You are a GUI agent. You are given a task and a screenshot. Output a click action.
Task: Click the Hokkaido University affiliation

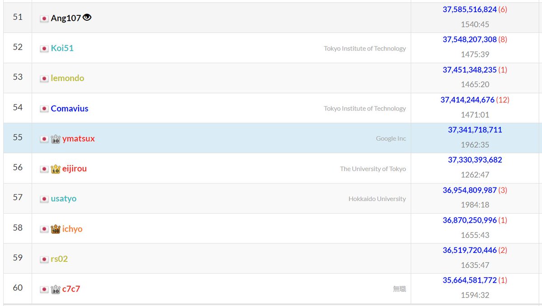[377, 199]
